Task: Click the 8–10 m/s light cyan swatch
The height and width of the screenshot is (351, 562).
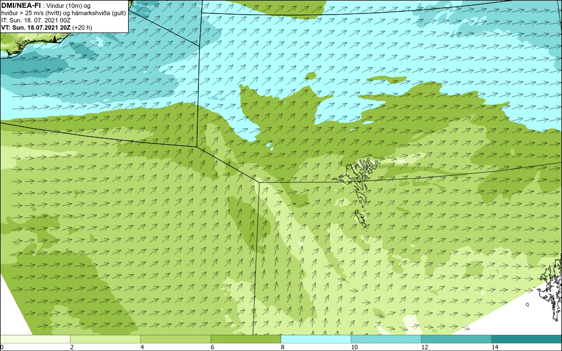Action: click(316, 339)
